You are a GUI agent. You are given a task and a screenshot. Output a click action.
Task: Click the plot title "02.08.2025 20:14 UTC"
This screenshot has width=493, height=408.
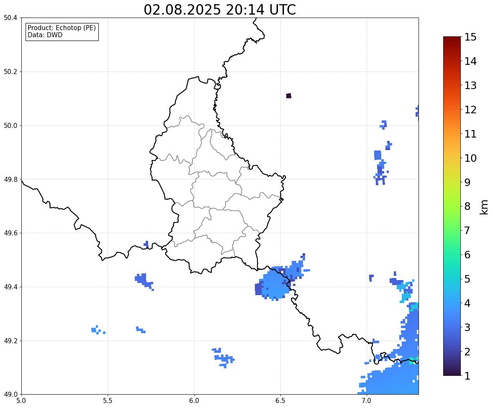point(220,10)
